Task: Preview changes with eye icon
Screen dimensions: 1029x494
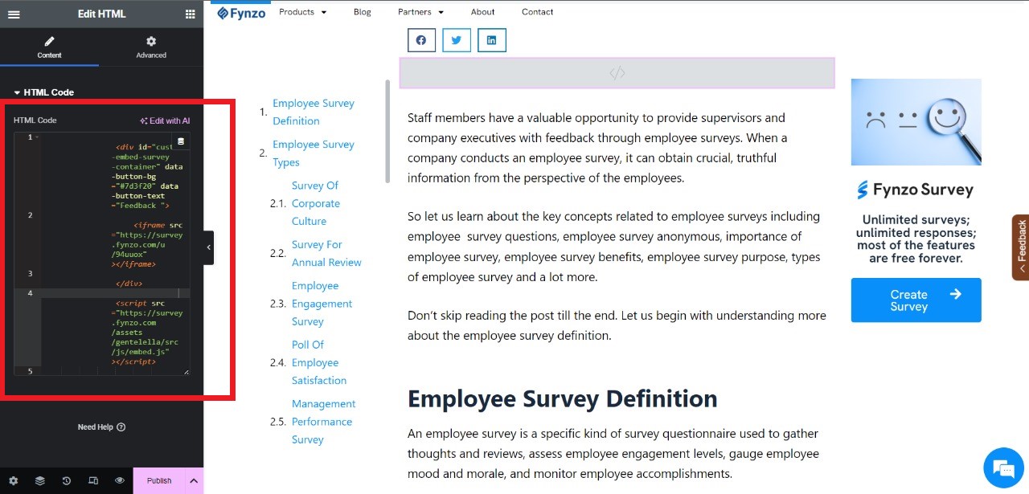Action: [x=120, y=480]
